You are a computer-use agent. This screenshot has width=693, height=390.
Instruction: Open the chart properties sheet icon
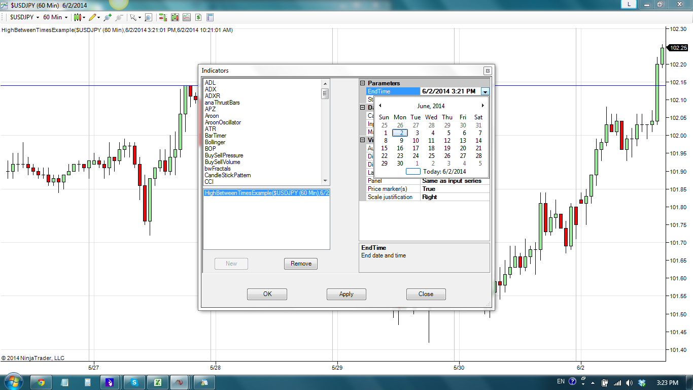(210, 17)
